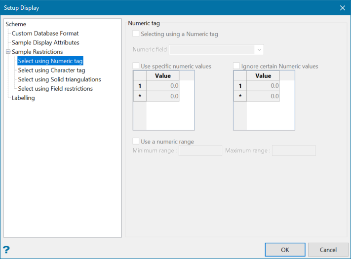Screen dimensions: 351x259
Task: Open Sample Display Attributes section
Action: point(45,43)
